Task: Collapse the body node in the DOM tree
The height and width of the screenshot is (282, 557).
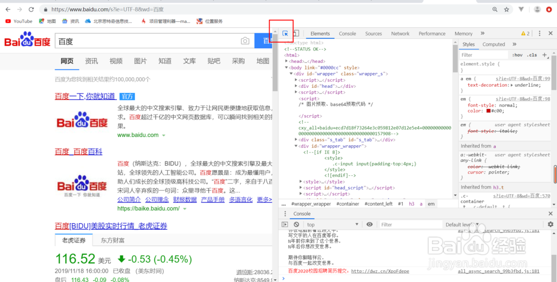Action: point(286,67)
